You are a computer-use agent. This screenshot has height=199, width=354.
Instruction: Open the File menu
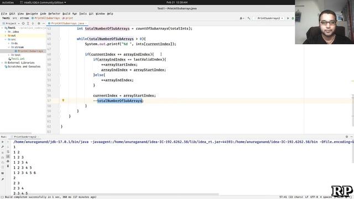4,14
